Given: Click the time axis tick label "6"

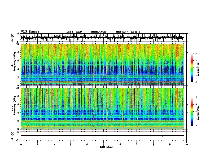Looking at the screenshot, I should click(120, 145).
